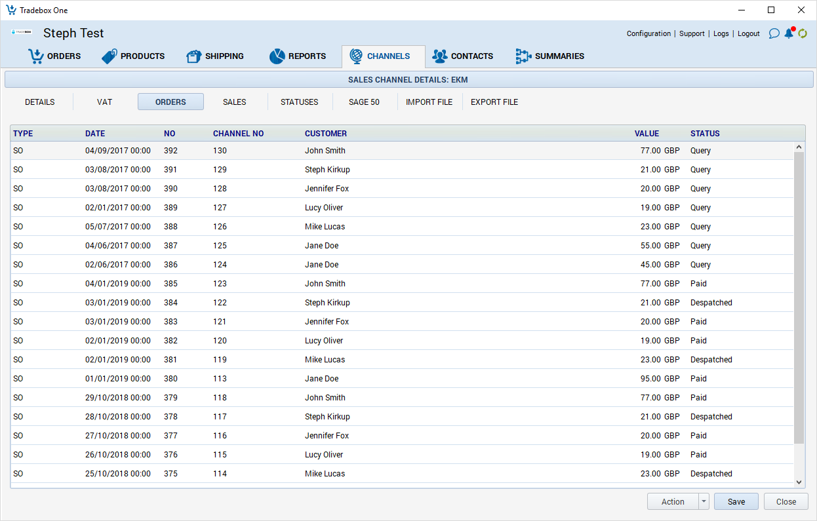Image resolution: width=817 pixels, height=521 pixels.
Task: Click the scrollbar down arrow in orders list
Action: 799,482
